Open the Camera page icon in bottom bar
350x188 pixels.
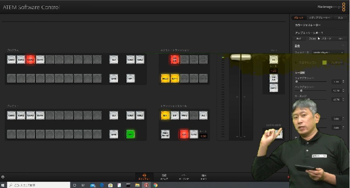[x=203, y=177]
